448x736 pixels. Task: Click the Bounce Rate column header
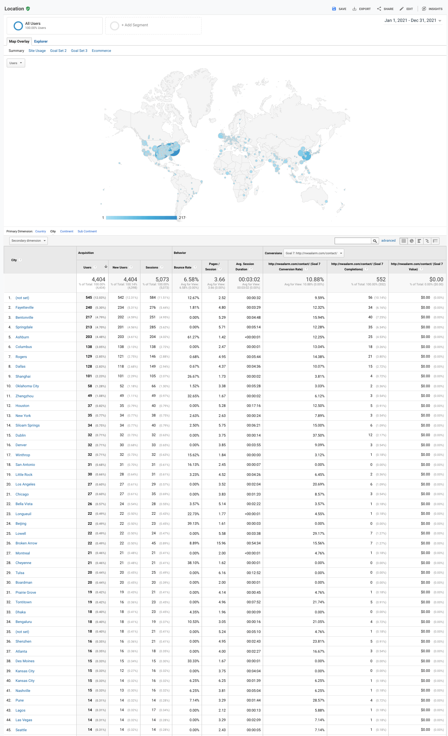click(187, 267)
